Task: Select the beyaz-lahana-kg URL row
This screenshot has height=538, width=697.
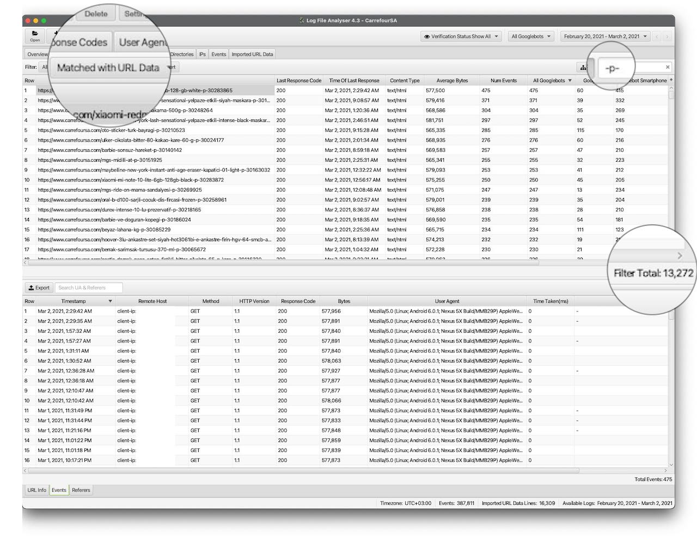Action: 345,230
